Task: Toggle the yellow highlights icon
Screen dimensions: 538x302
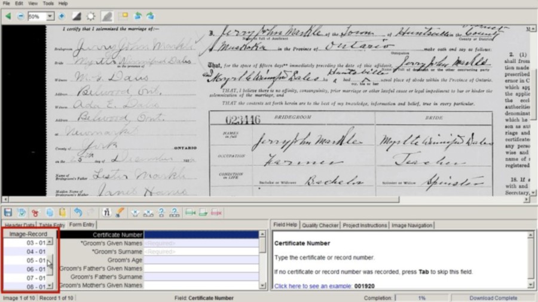Action: coord(123,16)
